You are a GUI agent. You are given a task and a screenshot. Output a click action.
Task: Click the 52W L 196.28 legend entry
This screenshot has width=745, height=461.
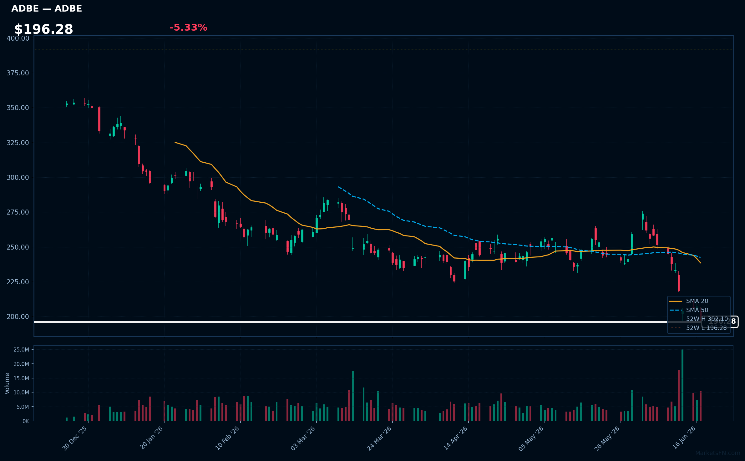coord(698,328)
